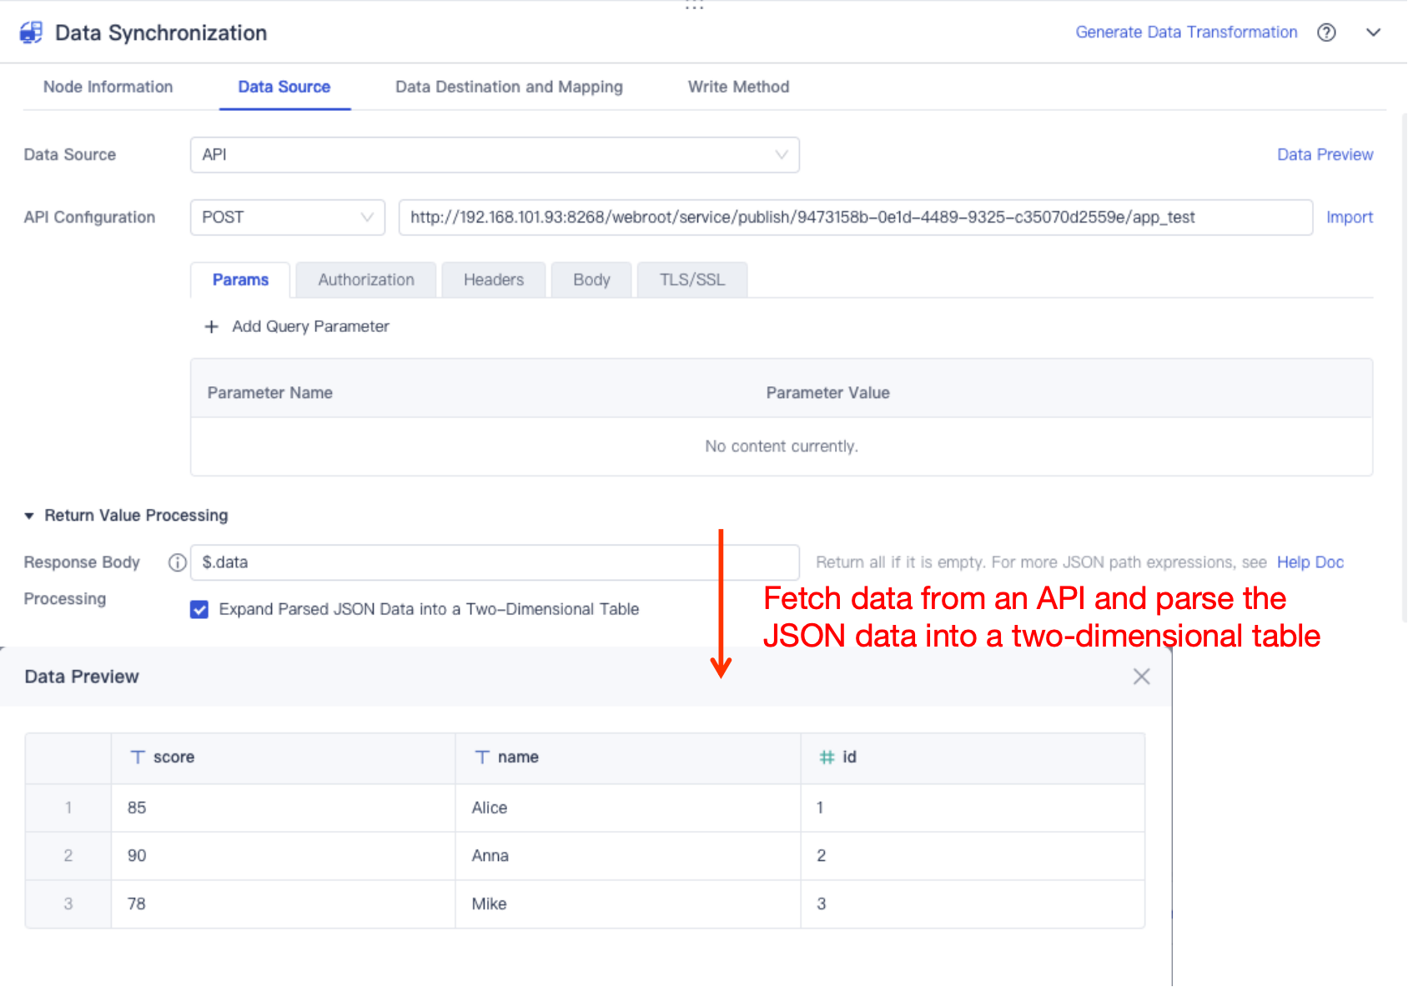The height and width of the screenshot is (987, 1408).
Task: Collapse the Return Value Processing section
Action: pyautogui.click(x=29, y=516)
